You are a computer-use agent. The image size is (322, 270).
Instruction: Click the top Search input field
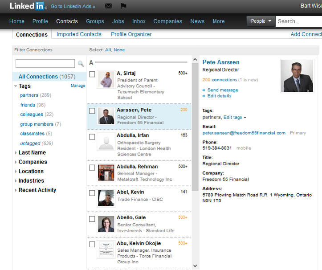(x=299, y=21)
